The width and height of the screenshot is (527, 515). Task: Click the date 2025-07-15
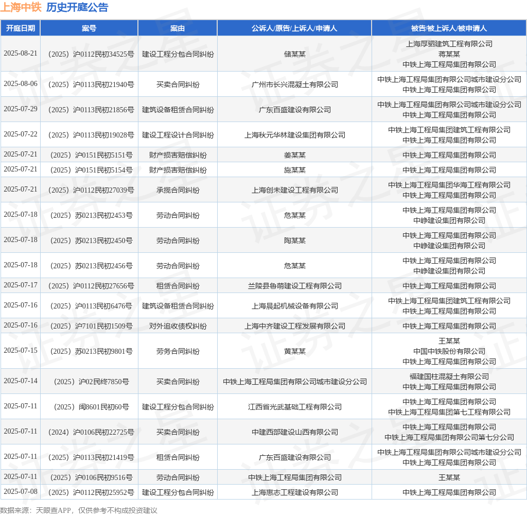(21, 351)
